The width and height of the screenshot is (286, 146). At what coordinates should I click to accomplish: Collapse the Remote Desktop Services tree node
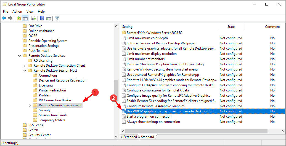[20, 56]
